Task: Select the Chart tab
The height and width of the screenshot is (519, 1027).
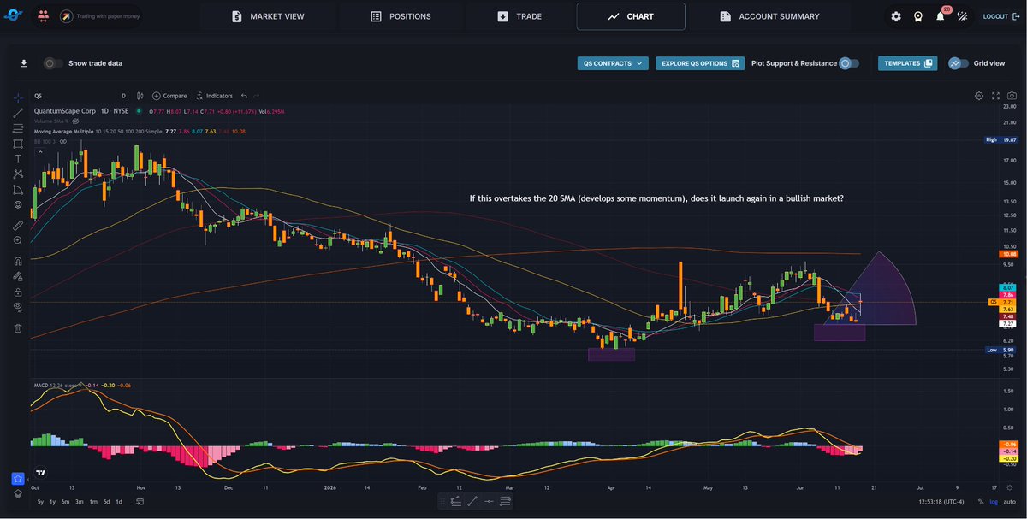Action: coord(631,16)
